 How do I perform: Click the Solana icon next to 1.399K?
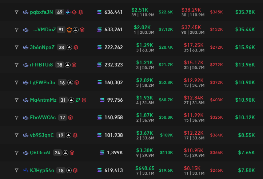[102, 152]
